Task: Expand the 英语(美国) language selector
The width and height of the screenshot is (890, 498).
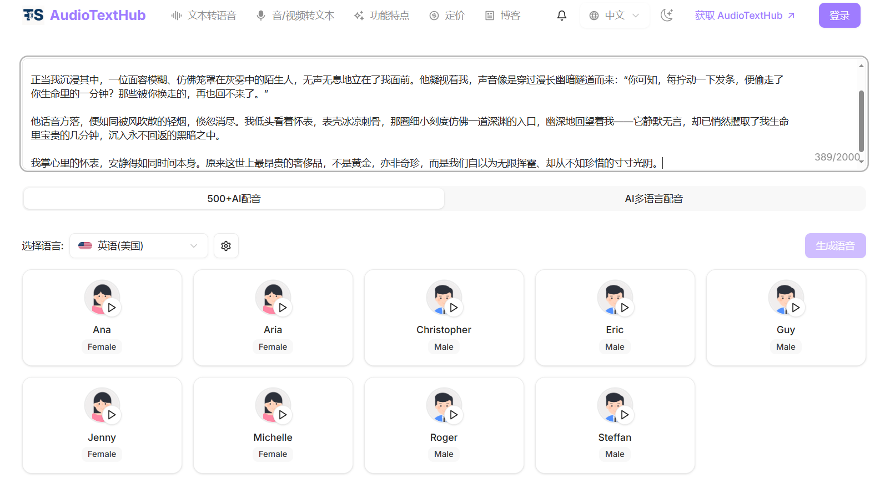Action: click(139, 246)
